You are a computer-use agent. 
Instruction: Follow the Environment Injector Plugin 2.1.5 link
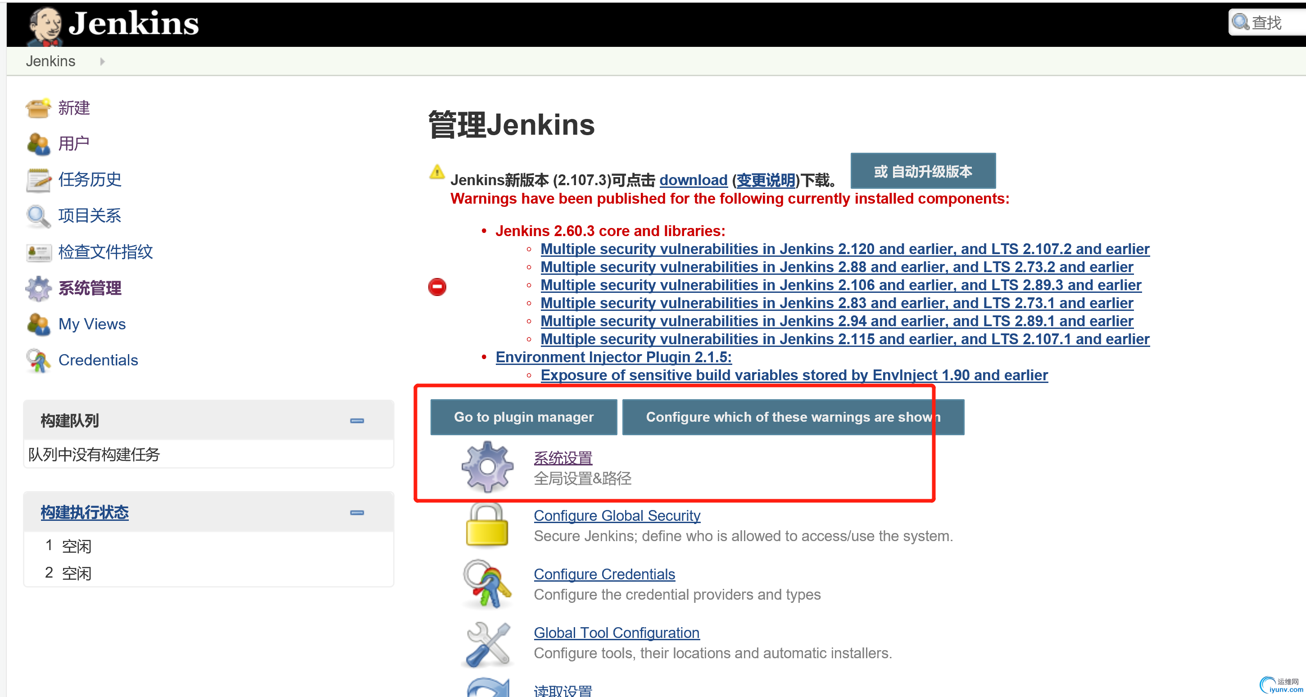[x=613, y=357]
